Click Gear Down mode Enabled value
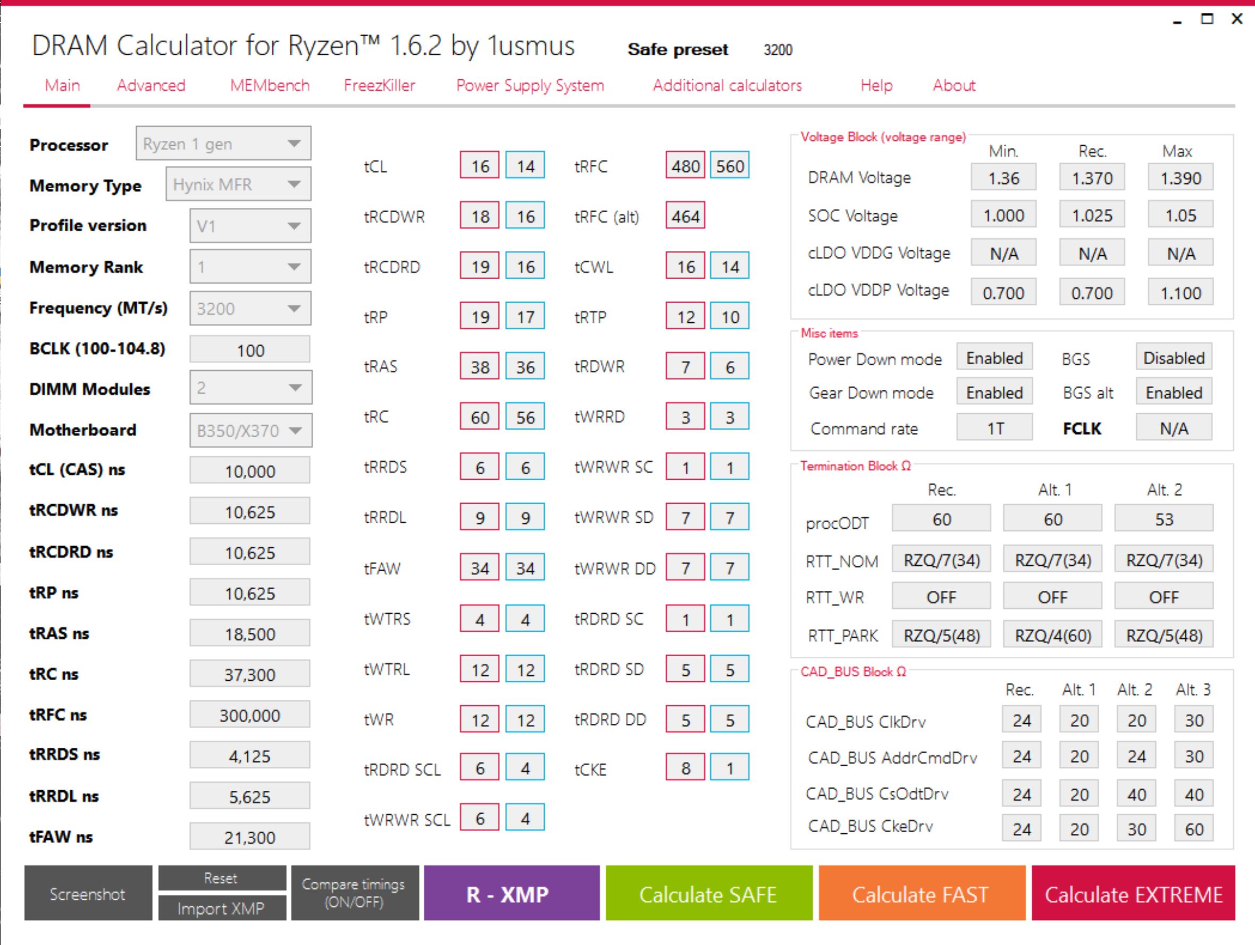Screen dimensions: 1255x945 tap(994, 391)
